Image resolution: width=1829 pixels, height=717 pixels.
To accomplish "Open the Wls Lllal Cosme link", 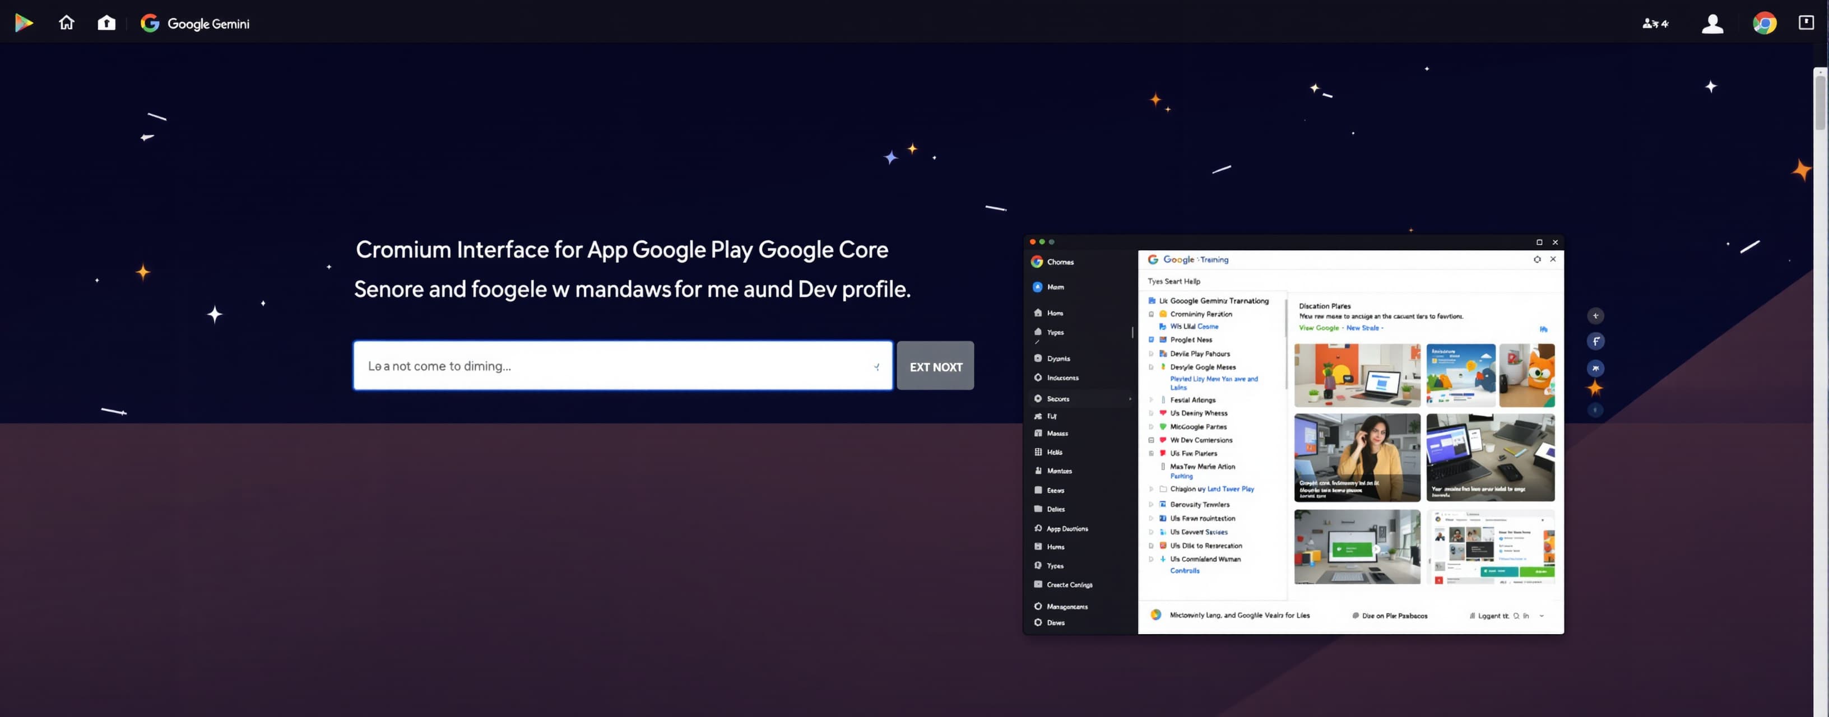I will 1194,327.
